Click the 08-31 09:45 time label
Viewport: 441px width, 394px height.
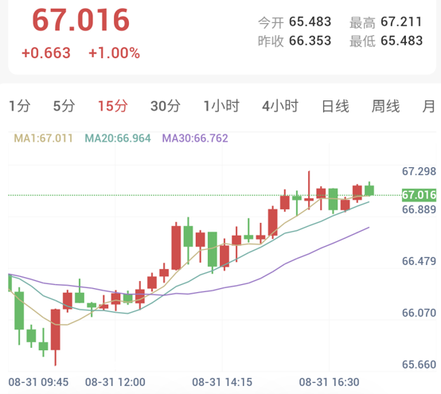tap(38, 382)
